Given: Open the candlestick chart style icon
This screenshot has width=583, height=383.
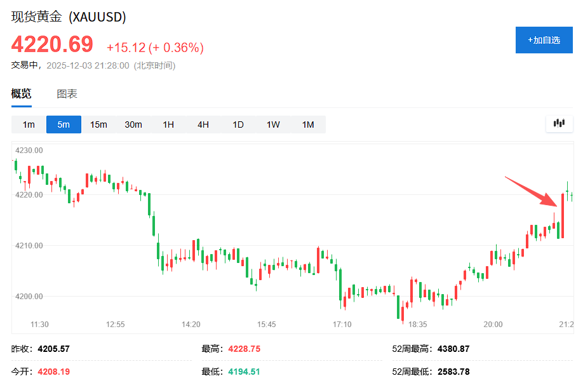Looking at the screenshot, I should coord(559,124).
